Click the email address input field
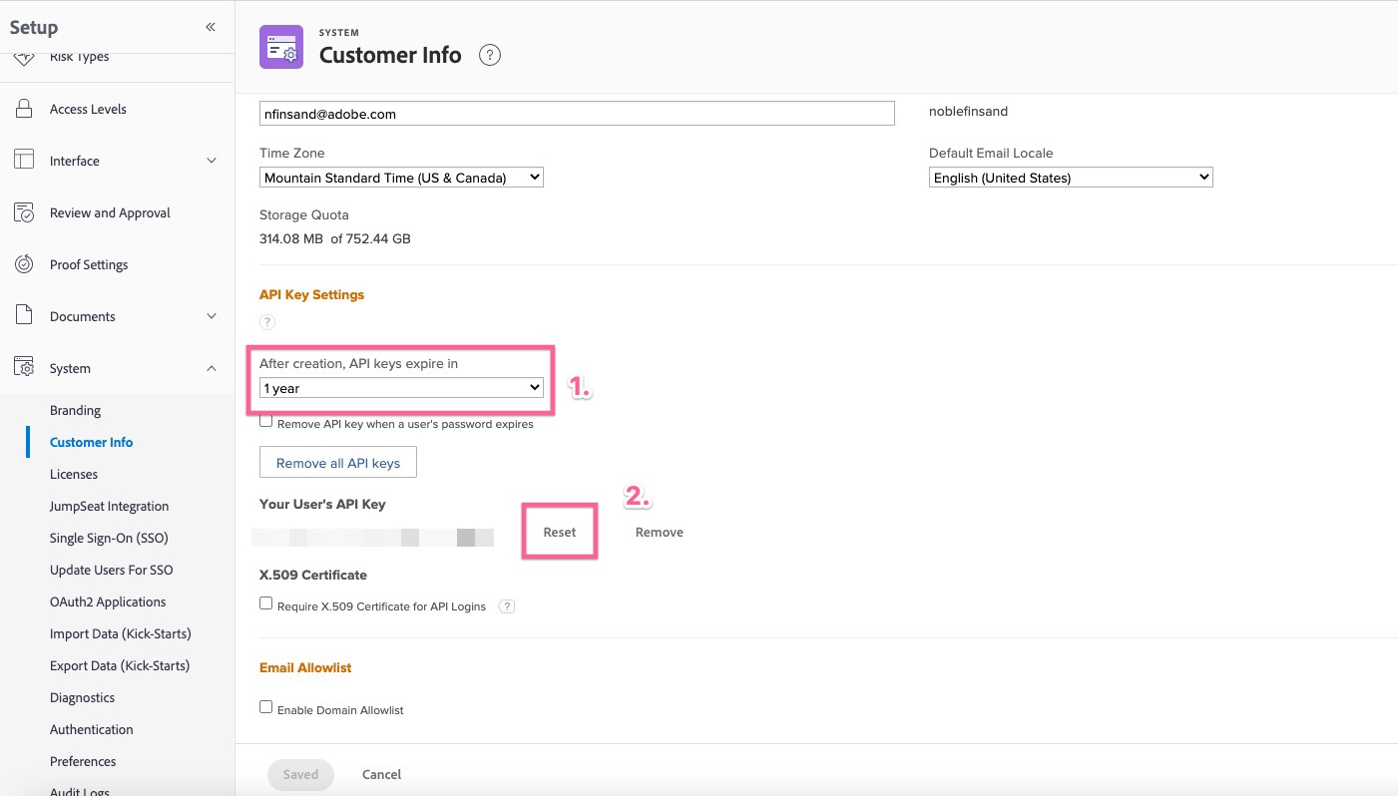 [577, 114]
